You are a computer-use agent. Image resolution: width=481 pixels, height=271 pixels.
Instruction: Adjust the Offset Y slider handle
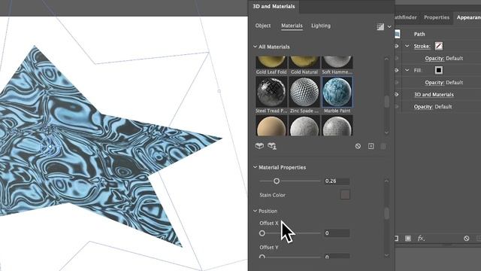click(x=262, y=257)
